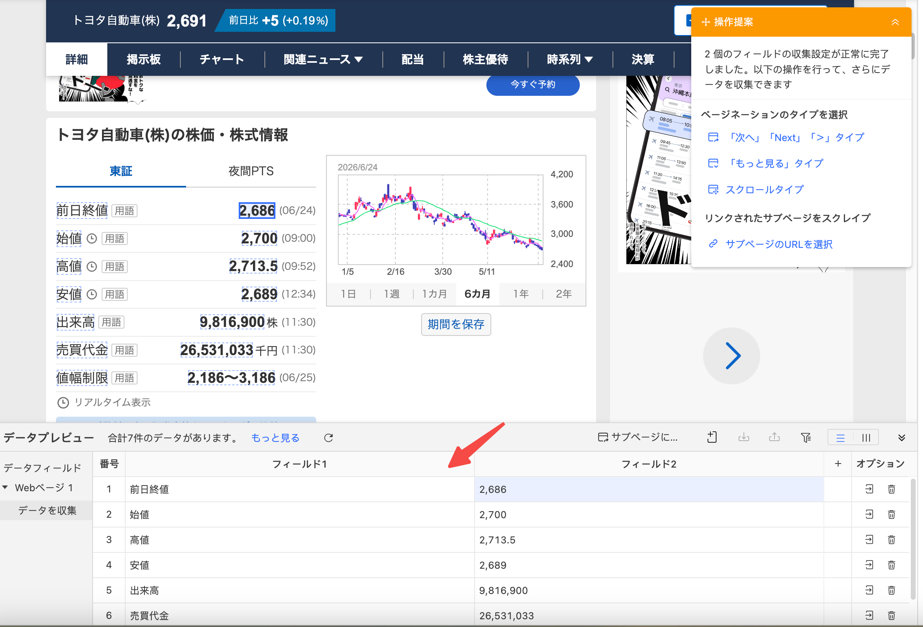
Task: Click 用語 badge next to 前日終値
Action: pos(124,211)
